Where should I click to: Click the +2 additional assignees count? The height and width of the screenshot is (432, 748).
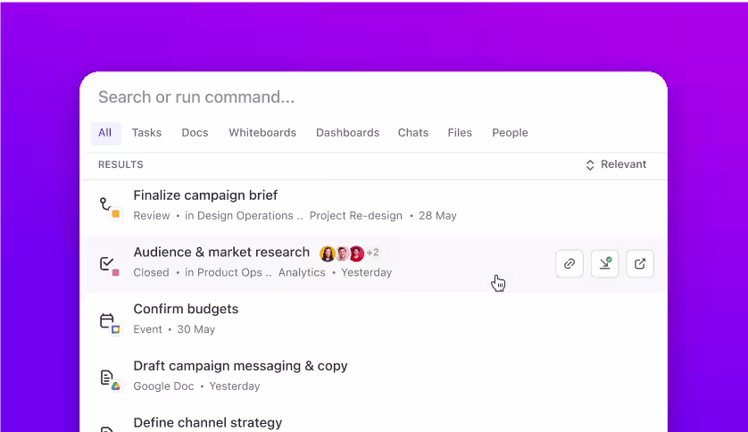(373, 253)
